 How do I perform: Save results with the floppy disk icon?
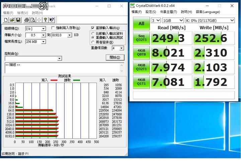18,20
